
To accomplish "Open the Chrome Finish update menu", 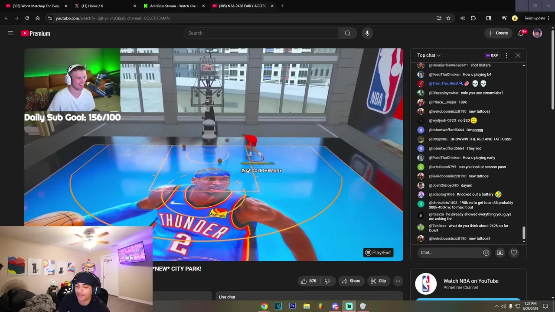I will point(537,18).
